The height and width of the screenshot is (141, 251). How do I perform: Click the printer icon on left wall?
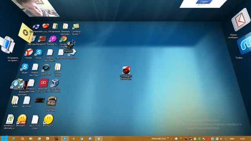point(7,45)
